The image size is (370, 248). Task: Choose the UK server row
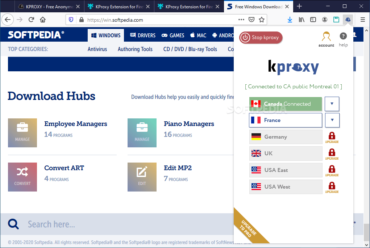click(x=286, y=154)
